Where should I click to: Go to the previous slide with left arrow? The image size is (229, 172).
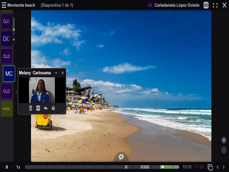[218, 167]
